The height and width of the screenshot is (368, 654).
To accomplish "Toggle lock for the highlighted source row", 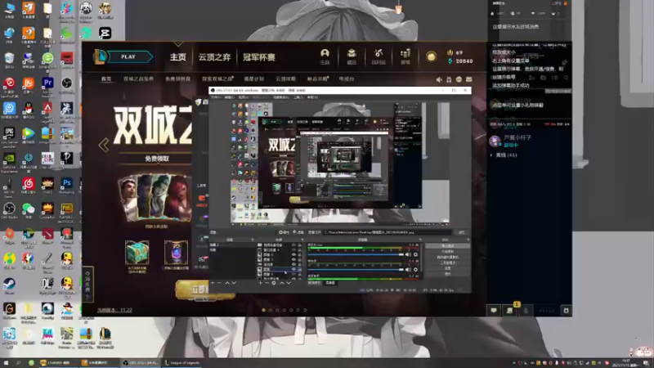I will point(299,270).
